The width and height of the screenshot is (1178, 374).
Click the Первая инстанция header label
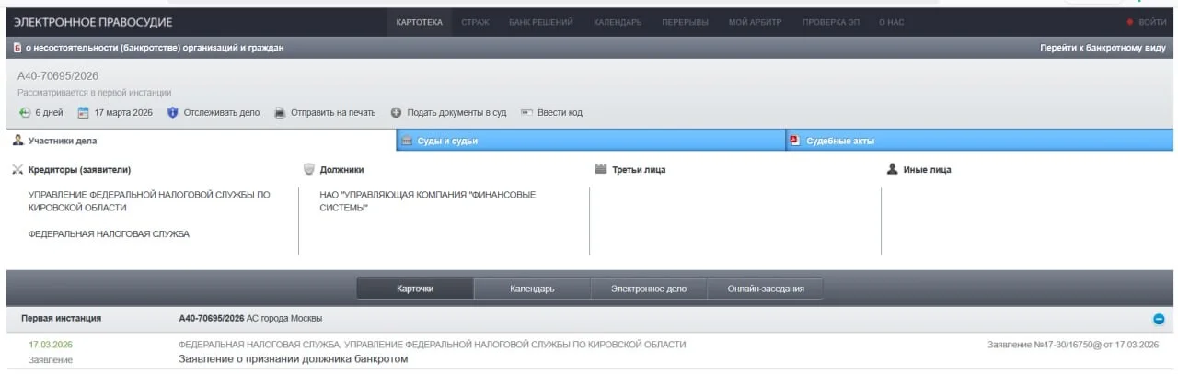click(x=62, y=319)
